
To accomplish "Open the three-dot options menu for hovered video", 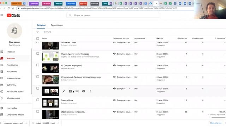I will click(90, 91).
